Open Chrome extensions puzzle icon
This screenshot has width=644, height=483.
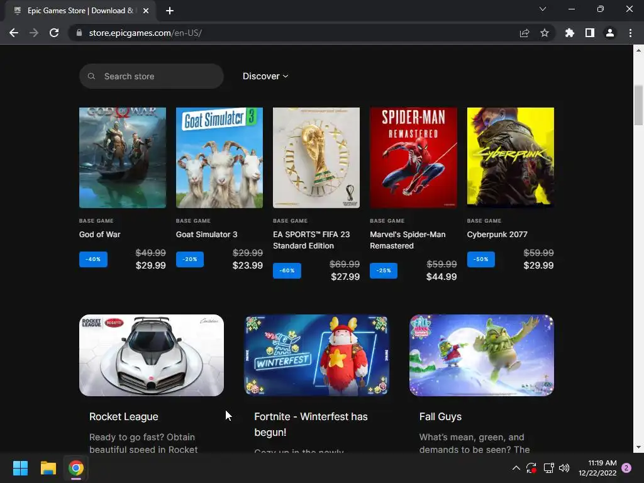(x=570, y=33)
